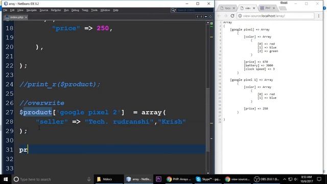
Task: Reload the page in Chrome
Action: point(232,16)
